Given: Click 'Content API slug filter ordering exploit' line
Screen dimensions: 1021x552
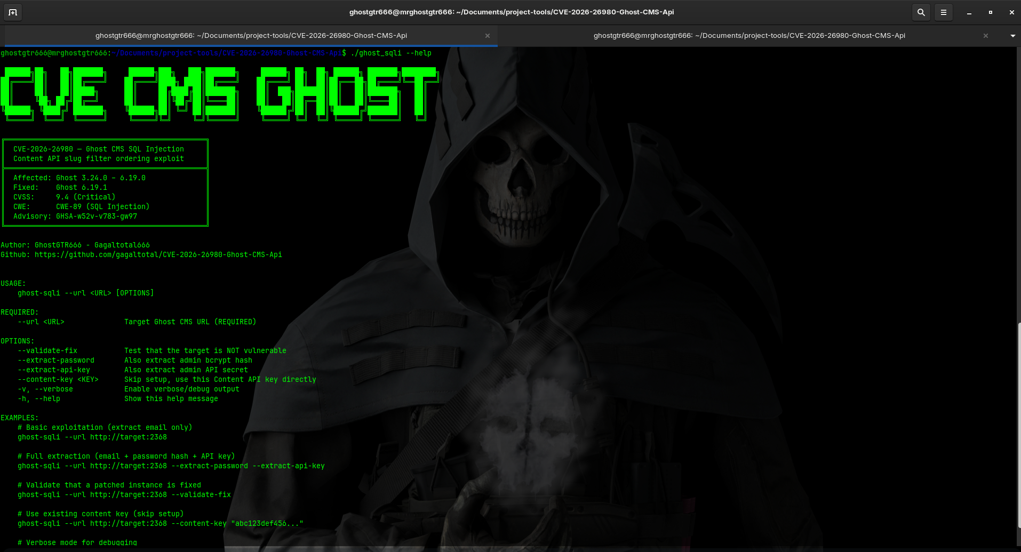Looking at the screenshot, I should coord(99,159).
